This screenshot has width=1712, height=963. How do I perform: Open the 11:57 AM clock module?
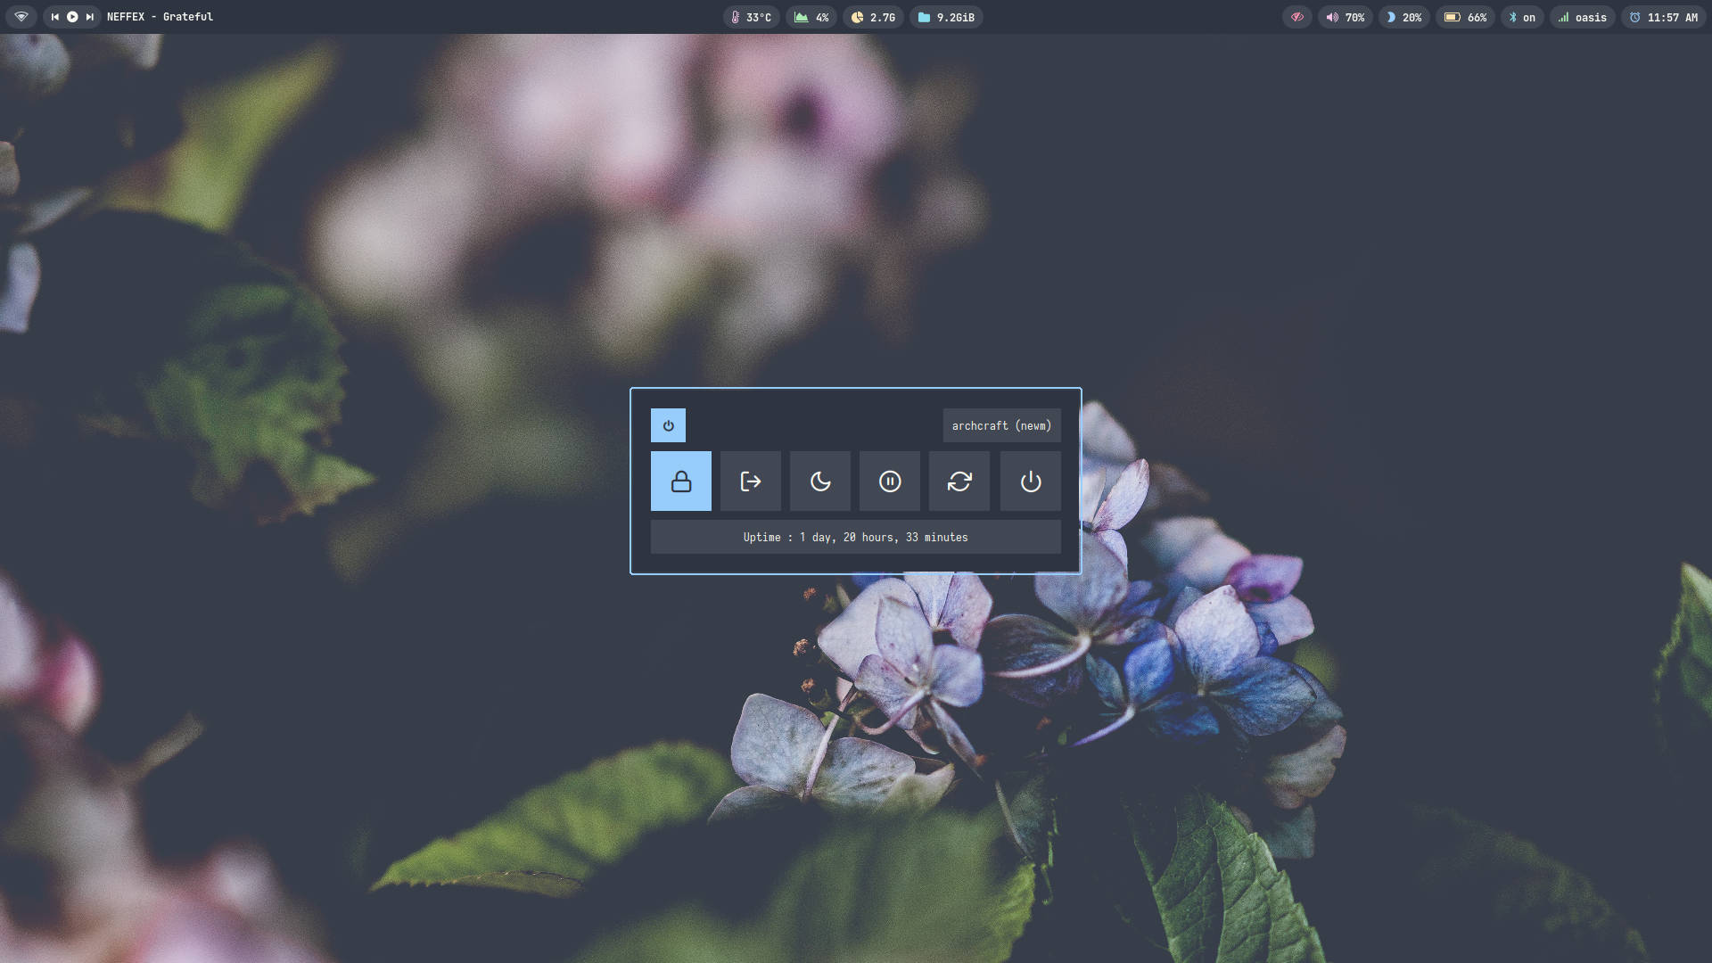pos(1663,17)
